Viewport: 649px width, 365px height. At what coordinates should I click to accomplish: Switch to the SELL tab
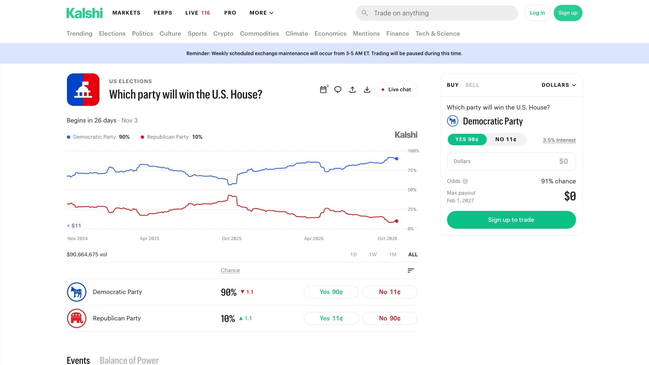coord(472,85)
